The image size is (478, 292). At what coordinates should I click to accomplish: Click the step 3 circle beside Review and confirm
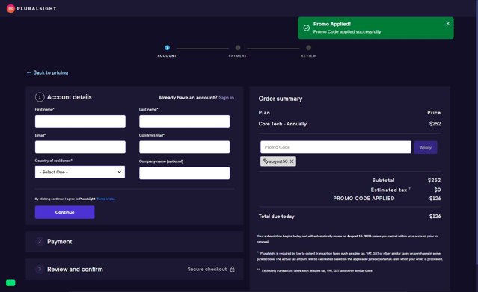point(40,269)
